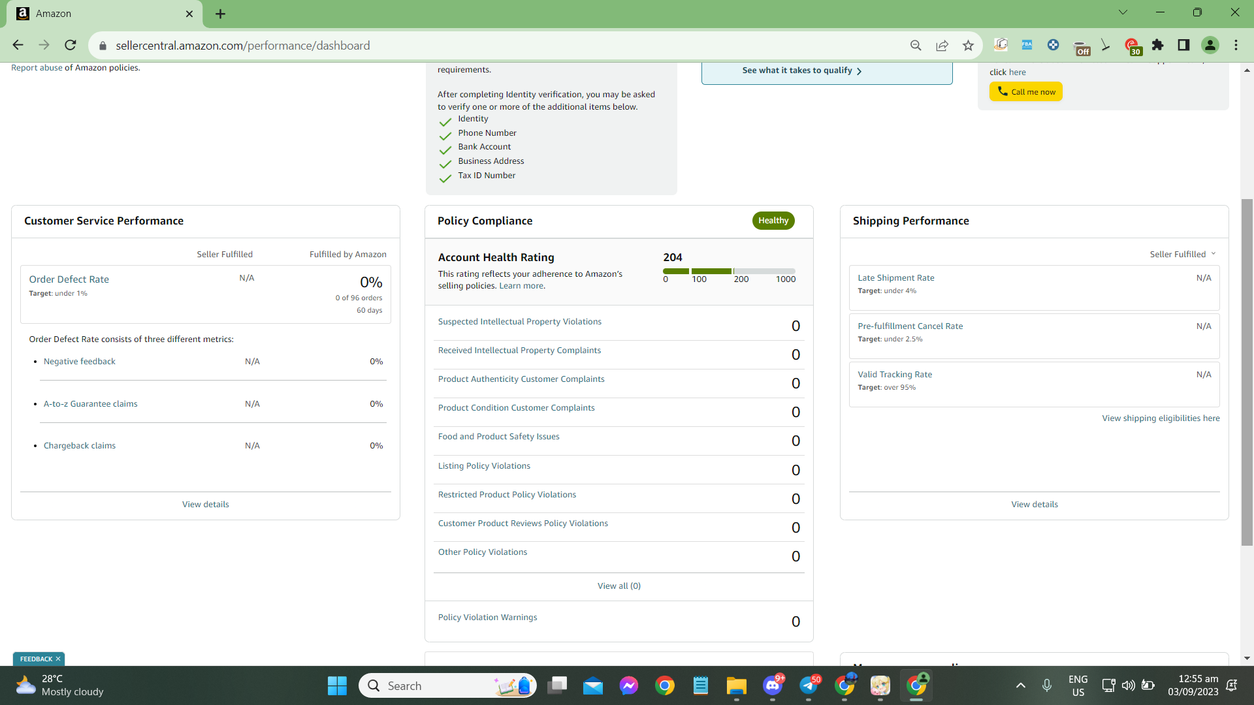Open the Mail app on the taskbar
The height and width of the screenshot is (705, 1254).
(x=593, y=686)
